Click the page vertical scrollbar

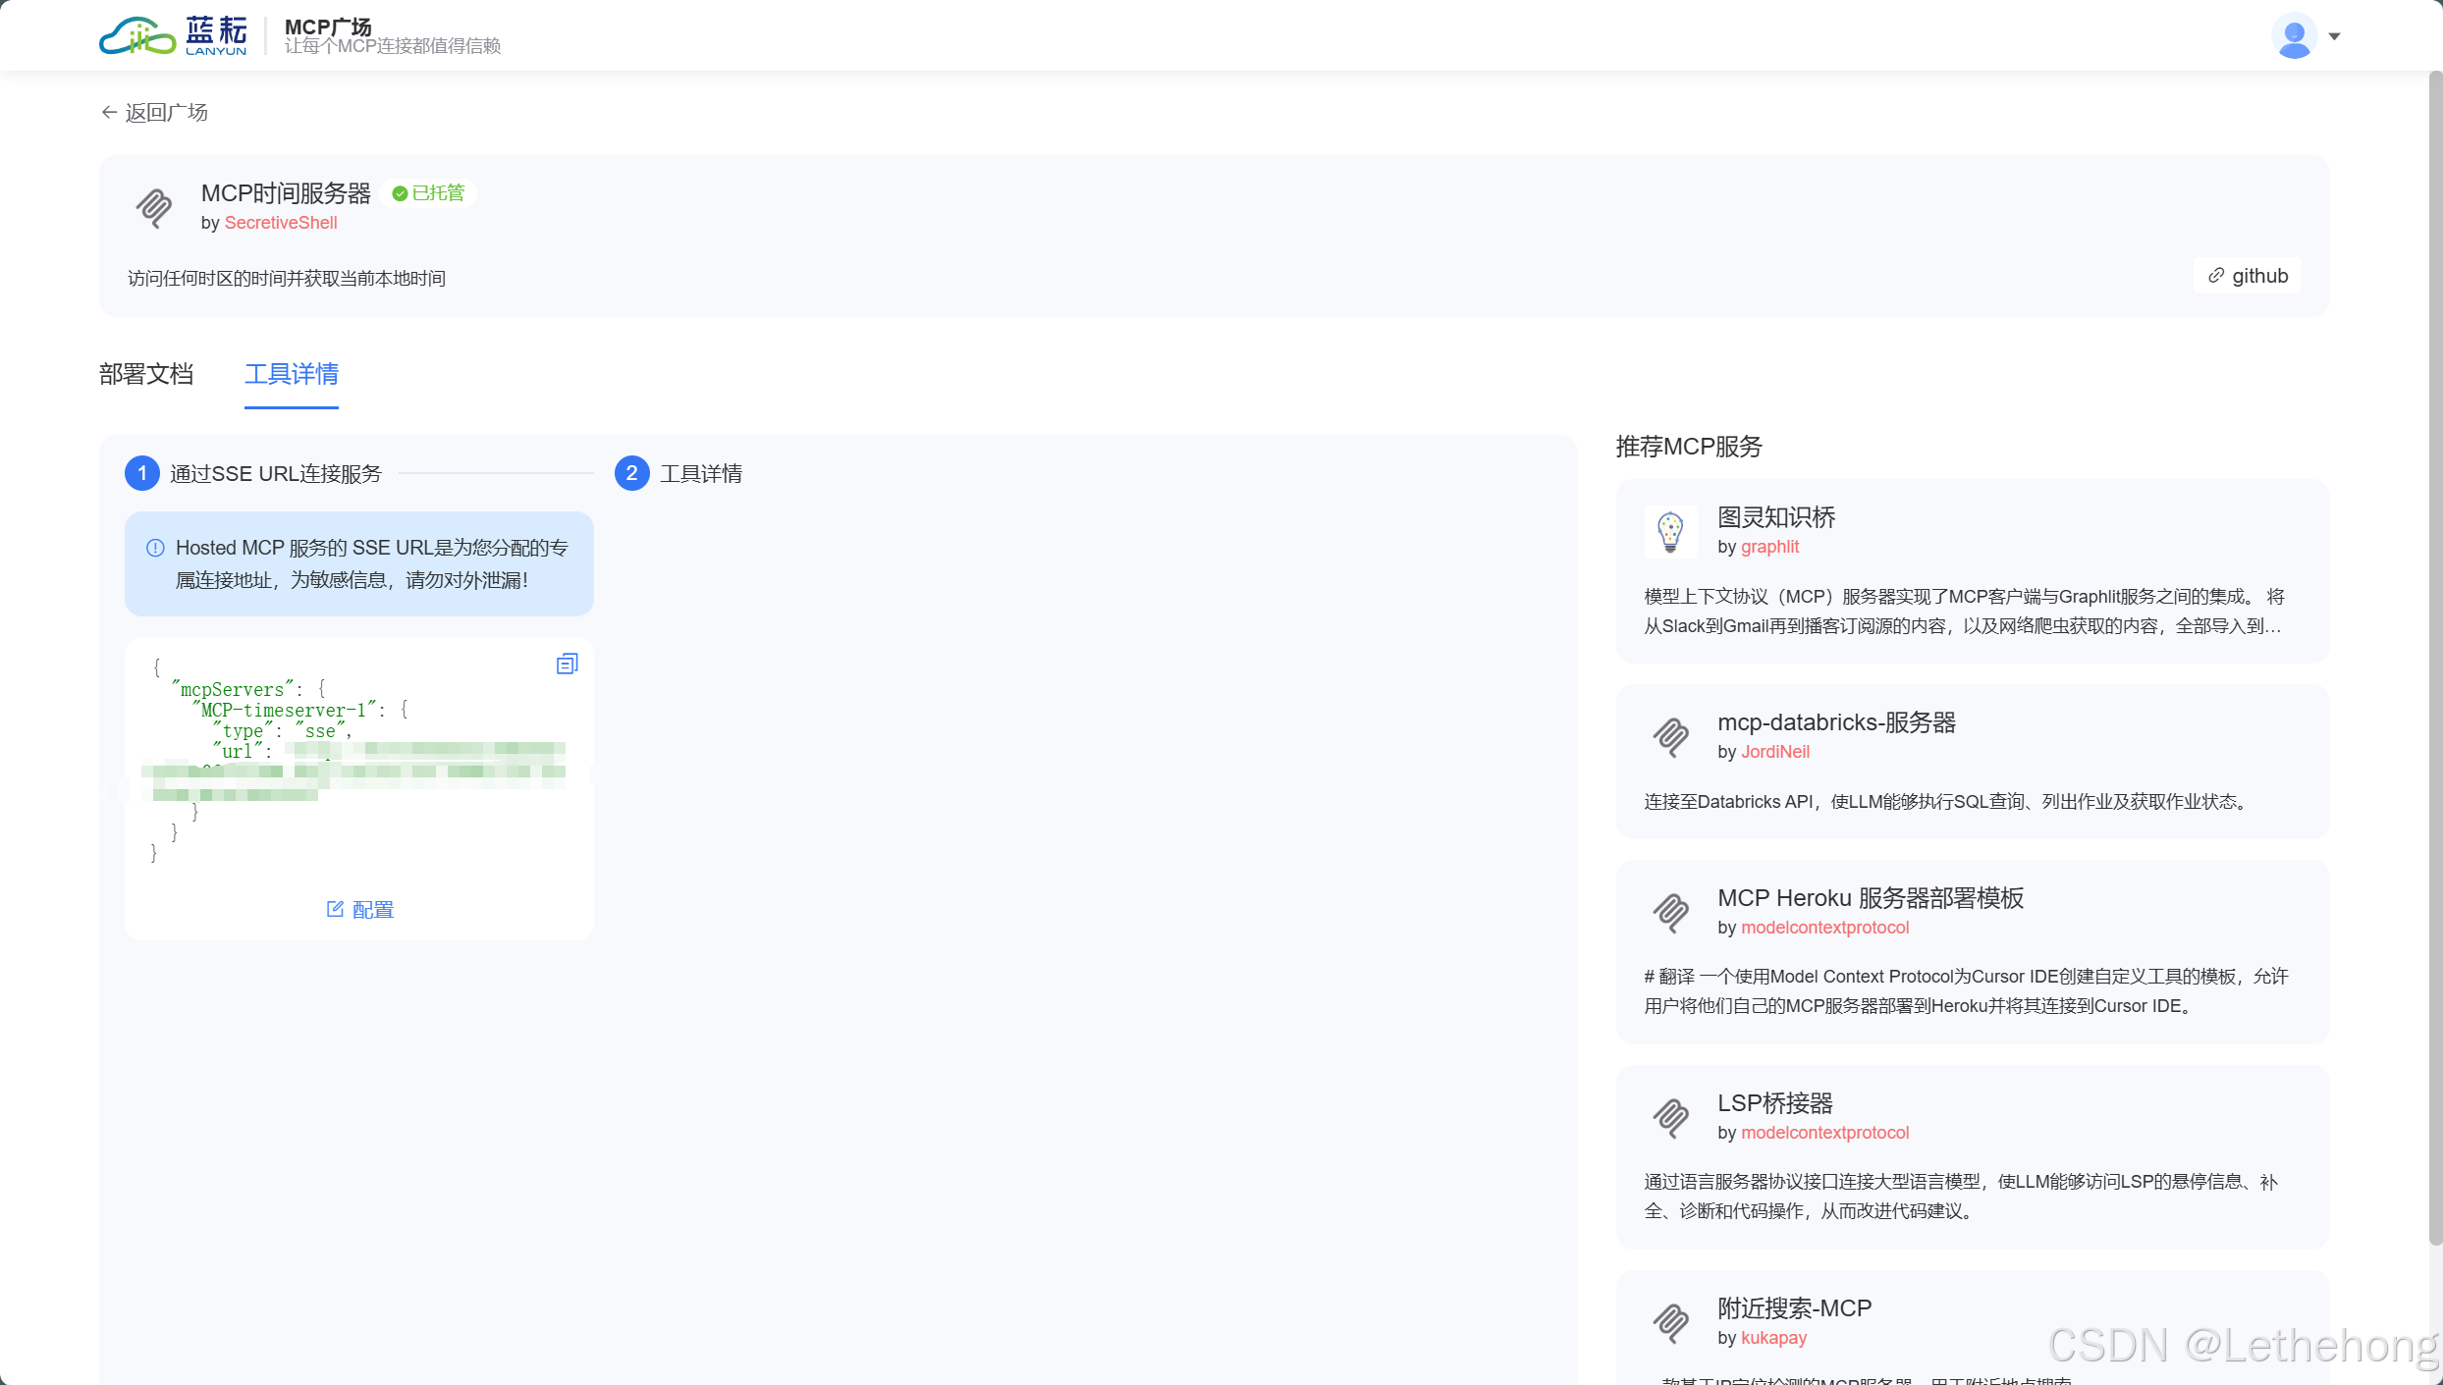tap(2435, 658)
